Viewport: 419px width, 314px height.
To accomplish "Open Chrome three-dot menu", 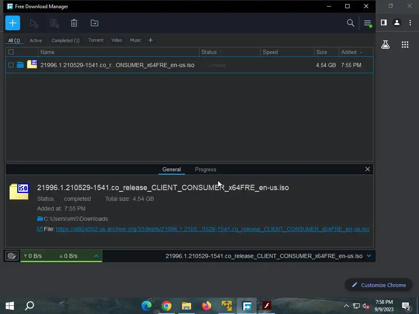I will (410, 23).
